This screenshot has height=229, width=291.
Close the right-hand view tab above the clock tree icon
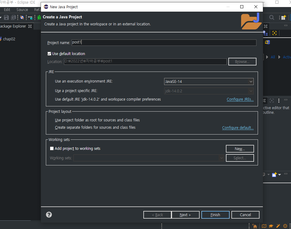click(x=266, y=26)
